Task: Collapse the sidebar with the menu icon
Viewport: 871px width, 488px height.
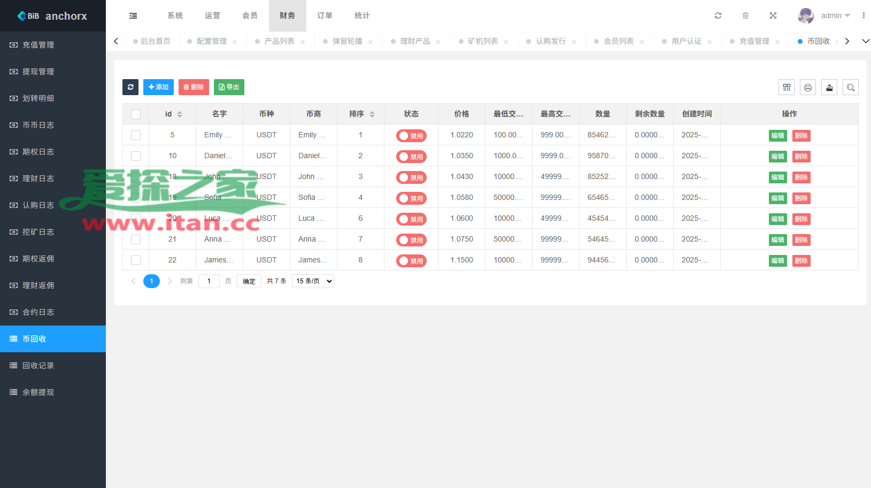Action: pyautogui.click(x=133, y=16)
